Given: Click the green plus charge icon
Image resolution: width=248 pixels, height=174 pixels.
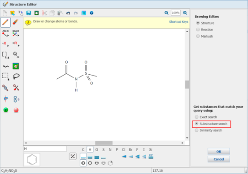Looking at the screenshot, I should coord(6,110).
